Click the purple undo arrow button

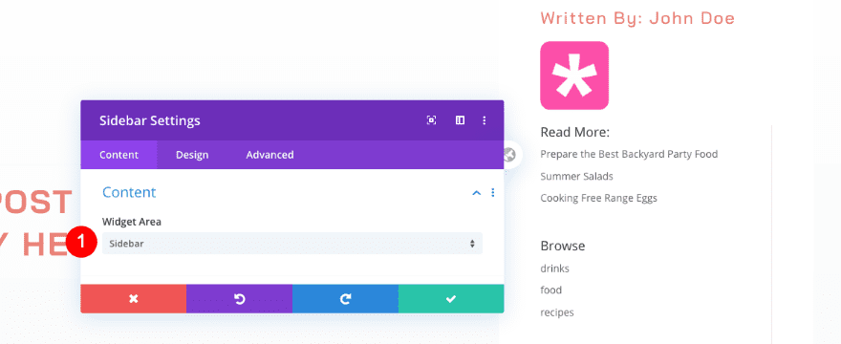pyautogui.click(x=239, y=299)
